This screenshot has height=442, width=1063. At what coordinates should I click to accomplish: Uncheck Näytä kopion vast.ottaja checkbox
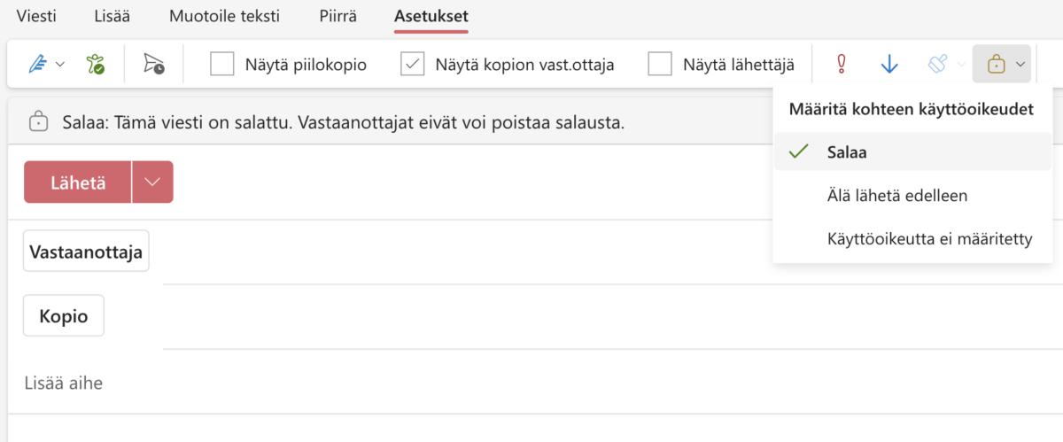click(x=413, y=64)
